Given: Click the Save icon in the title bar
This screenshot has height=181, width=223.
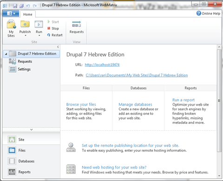Looking at the screenshot, I should 15,6.
